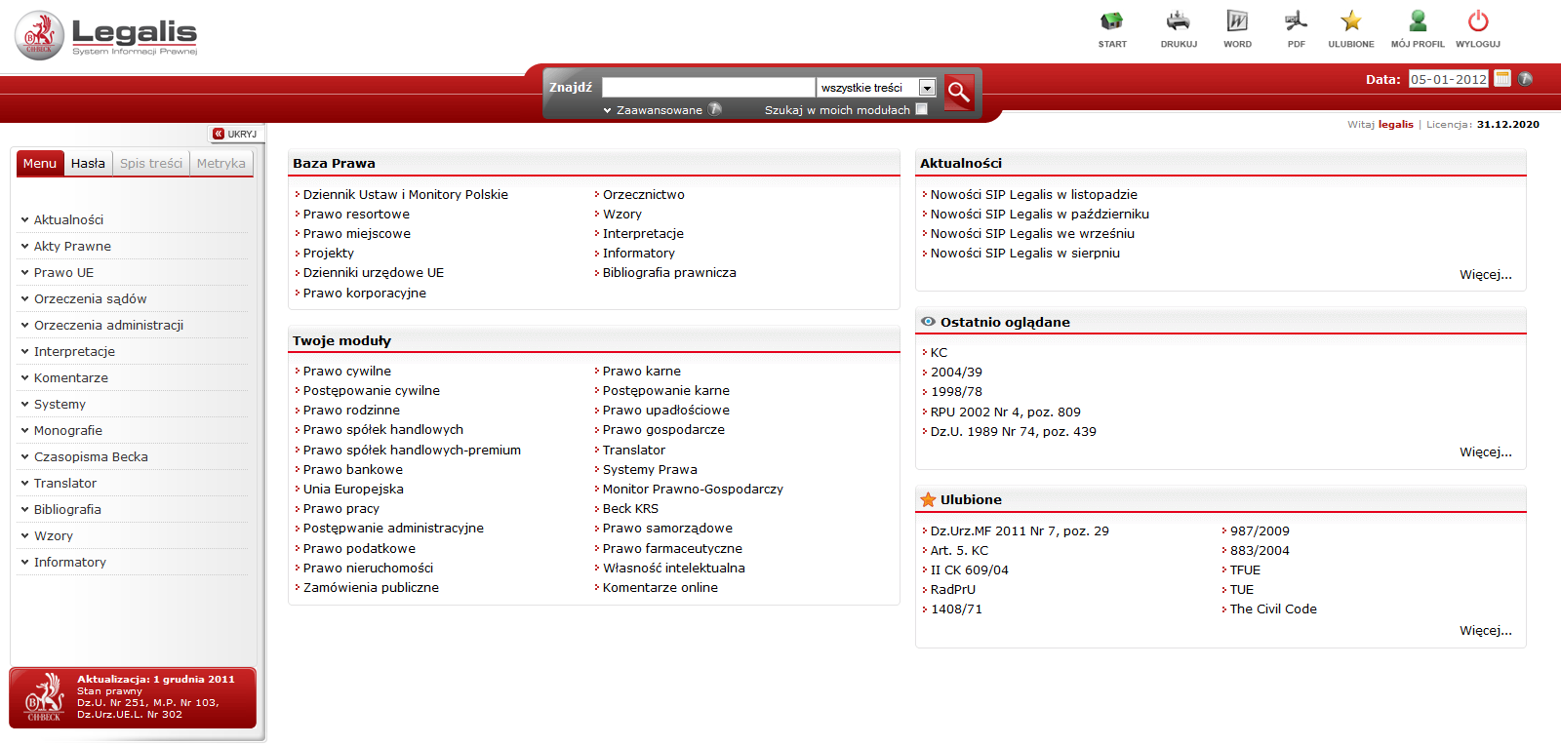Viewport: 1561px width, 746px height.
Task: Open Własność intelektualna module
Action: [x=673, y=569]
